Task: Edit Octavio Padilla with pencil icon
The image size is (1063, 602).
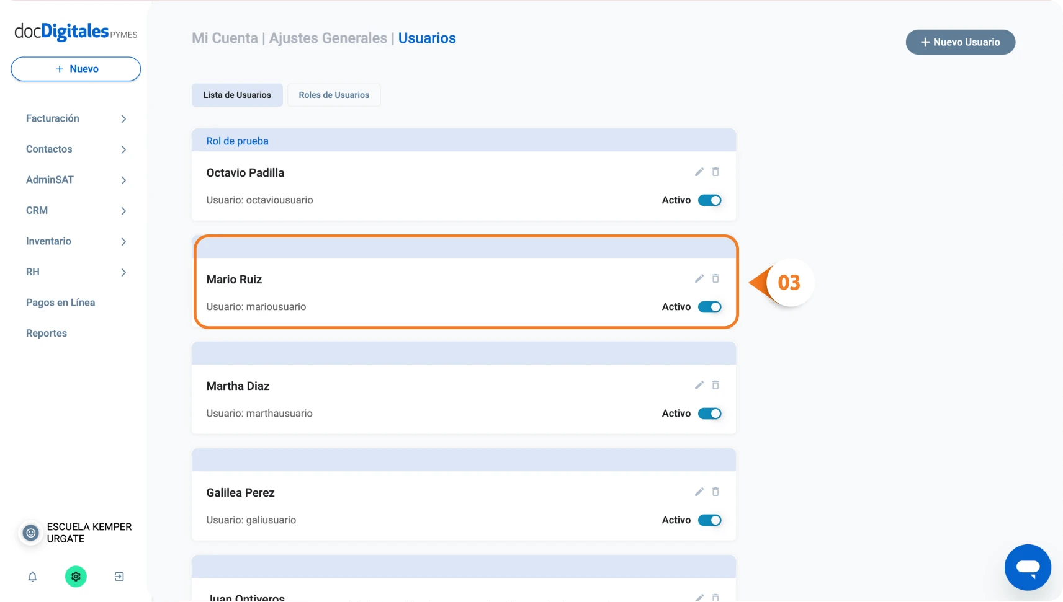Action: [699, 172]
